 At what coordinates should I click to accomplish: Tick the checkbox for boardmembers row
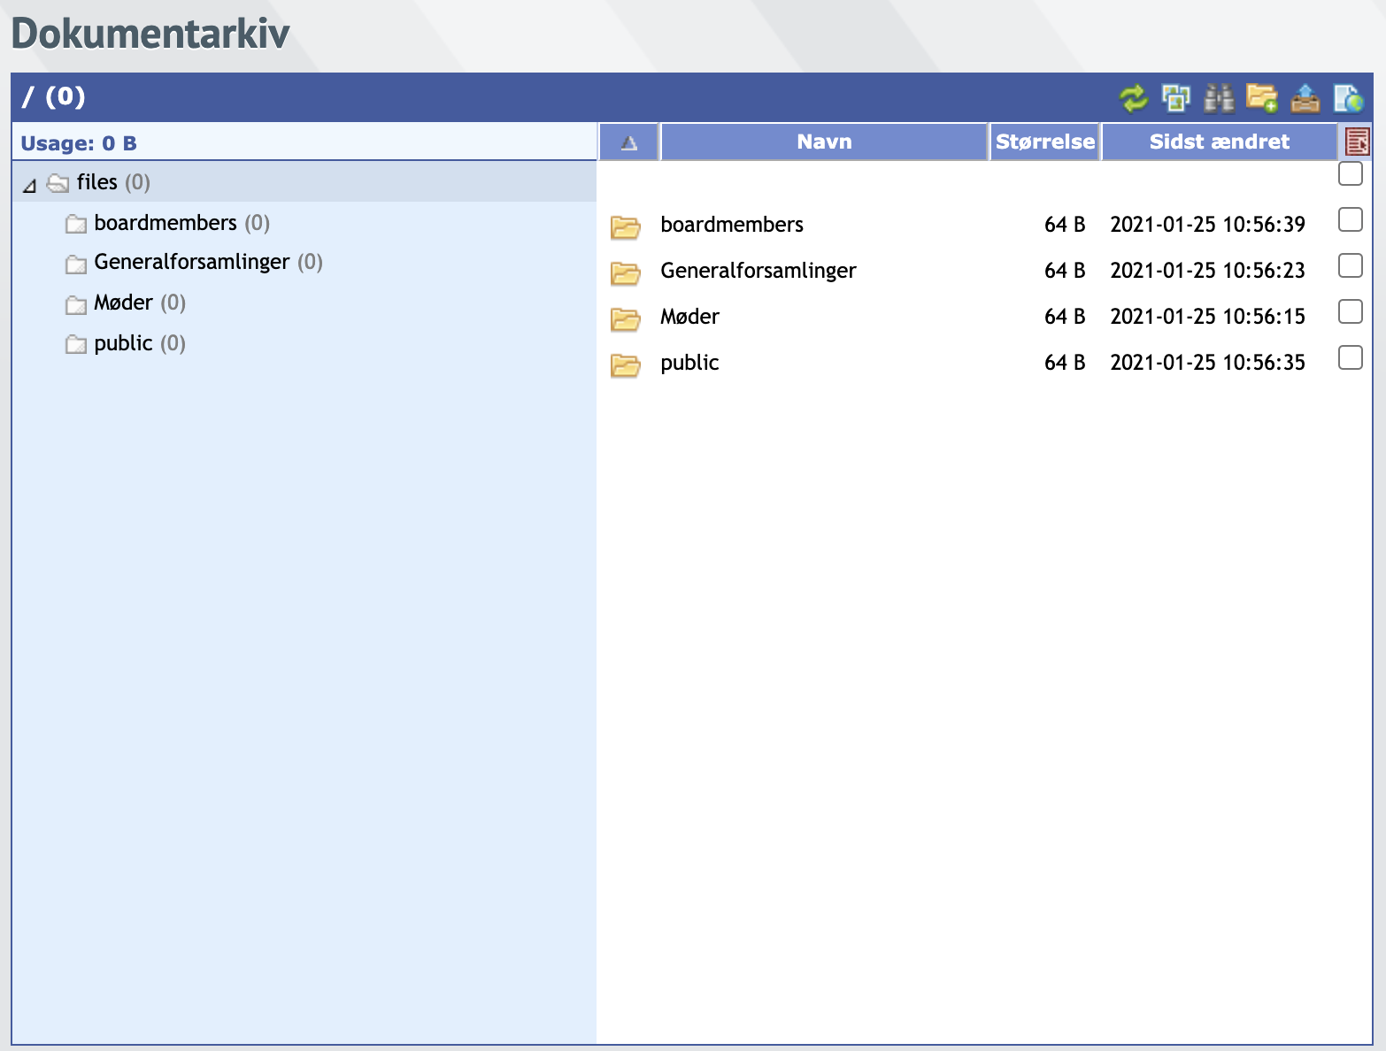pyautogui.click(x=1350, y=219)
